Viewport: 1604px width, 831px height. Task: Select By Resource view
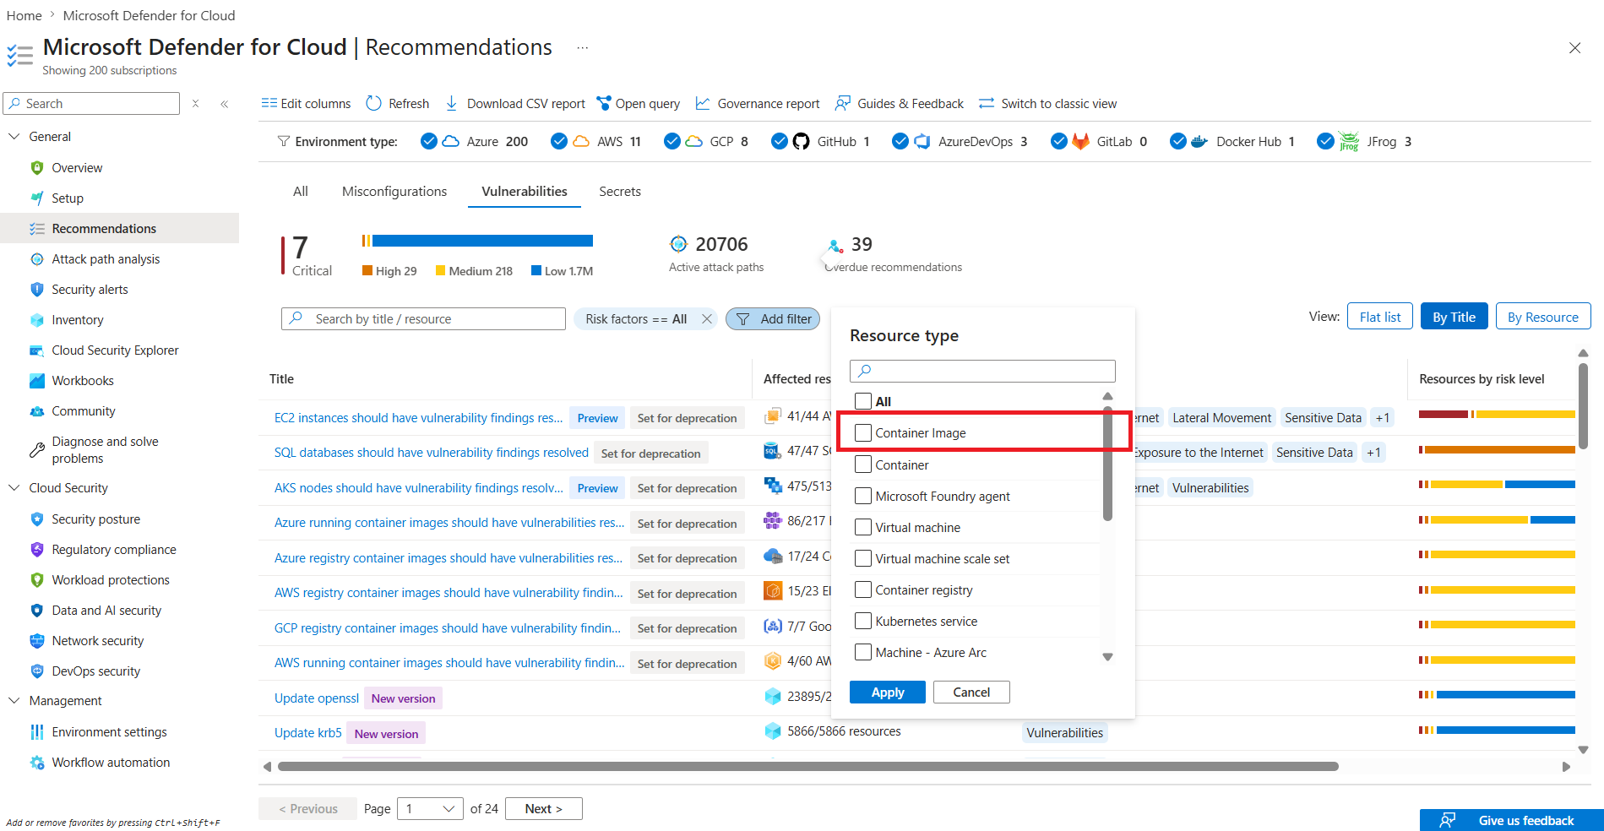pos(1542,317)
